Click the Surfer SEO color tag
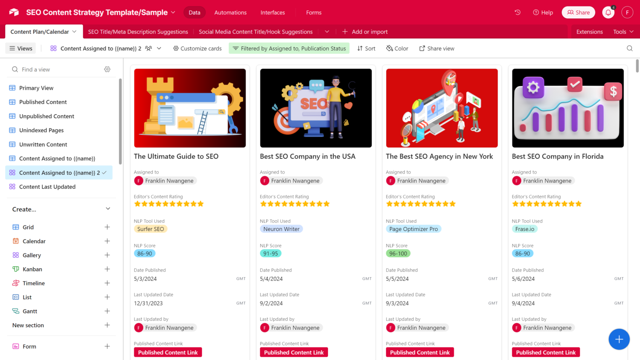This screenshot has width=640, height=360. pos(150,229)
